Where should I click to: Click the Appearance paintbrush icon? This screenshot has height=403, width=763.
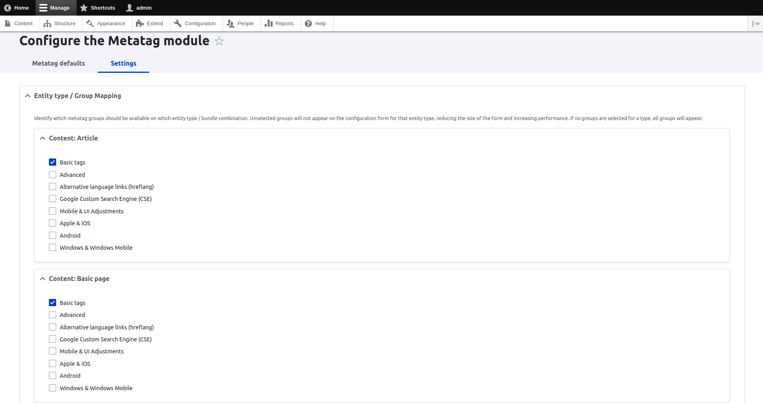pos(90,23)
